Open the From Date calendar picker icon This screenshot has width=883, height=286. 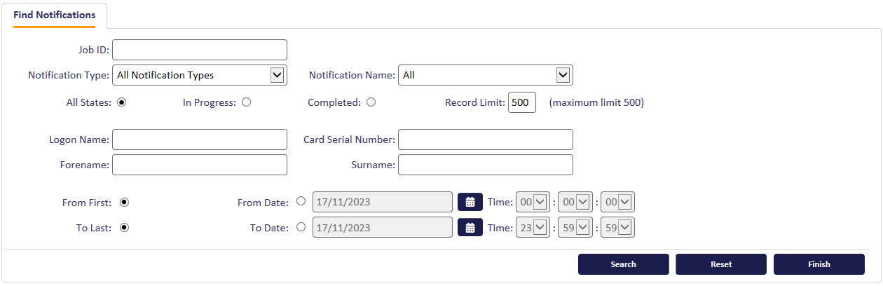point(470,202)
